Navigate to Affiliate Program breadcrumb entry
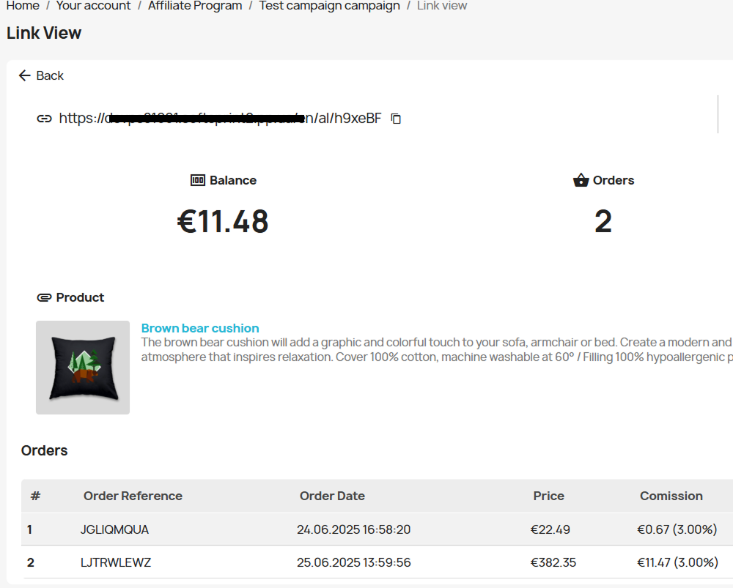 (194, 6)
